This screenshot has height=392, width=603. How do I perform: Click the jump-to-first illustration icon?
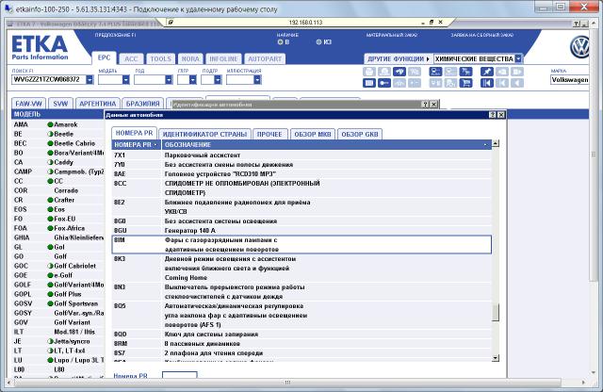click(x=487, y=83)
